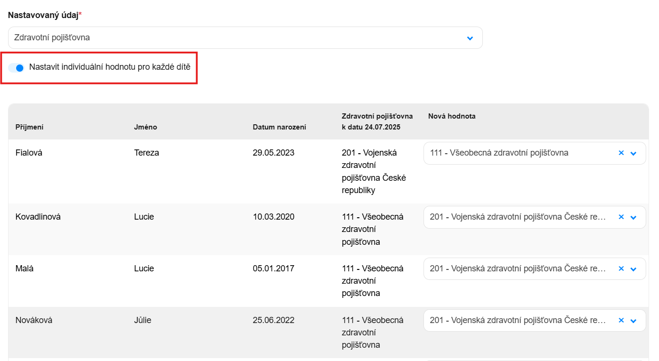Click the Zdravotní pojišťovna k datu column header
The image size is (659, 361).
point(377,121)
